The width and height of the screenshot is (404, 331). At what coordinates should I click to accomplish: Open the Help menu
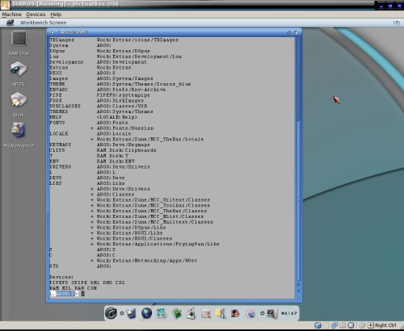56,15
